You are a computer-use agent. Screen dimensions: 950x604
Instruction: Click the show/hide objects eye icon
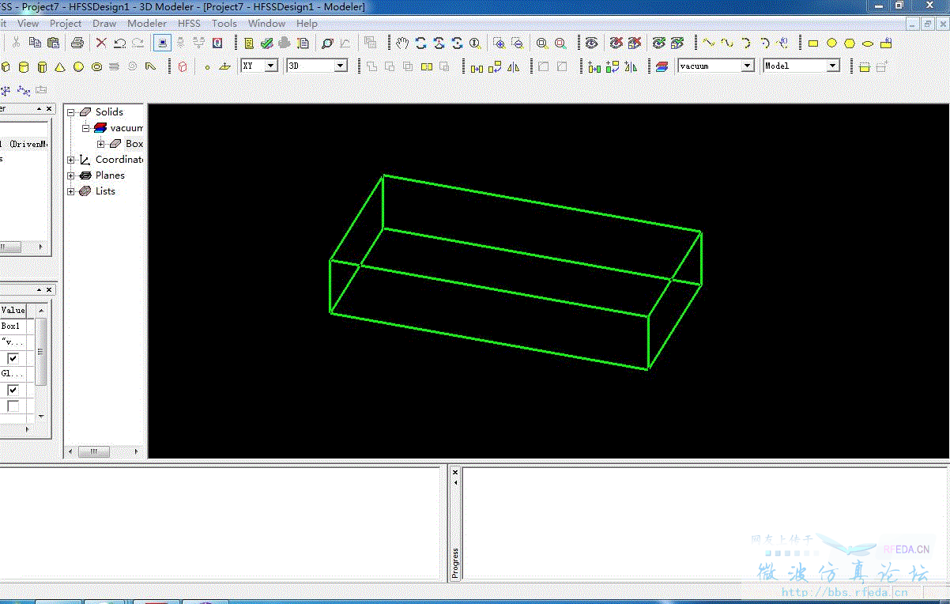click(x=590, y=43)
